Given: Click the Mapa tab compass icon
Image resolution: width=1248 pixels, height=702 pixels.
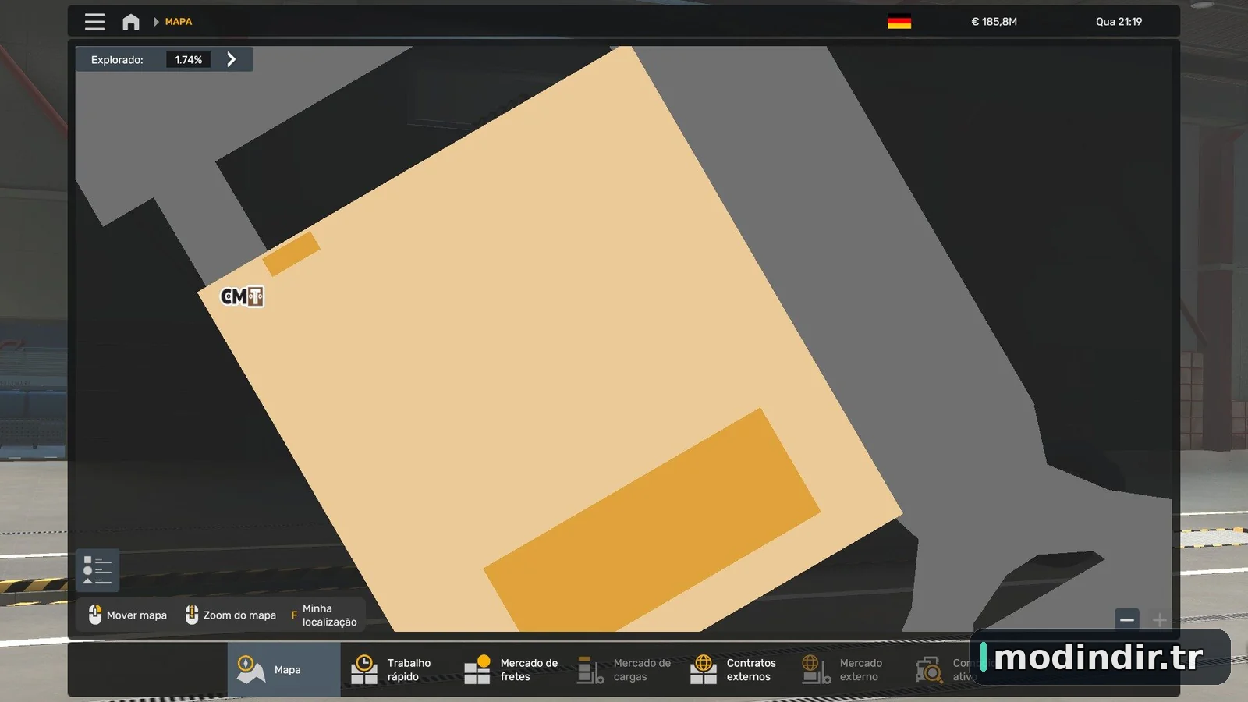Looking at the screenshot, I should 250,669.
